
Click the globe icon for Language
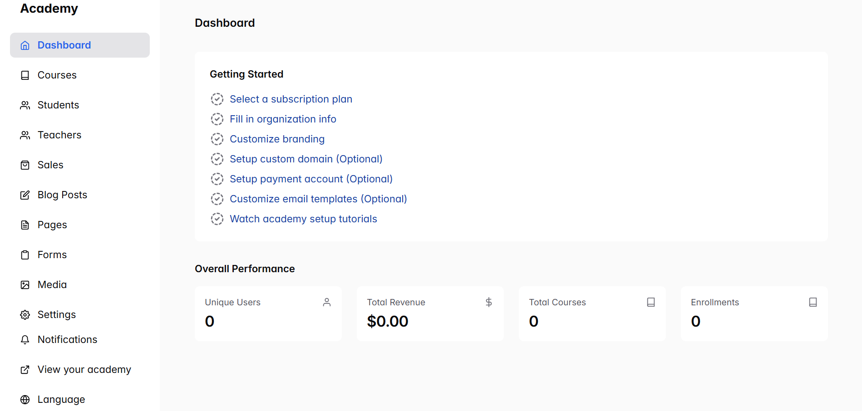25,400
